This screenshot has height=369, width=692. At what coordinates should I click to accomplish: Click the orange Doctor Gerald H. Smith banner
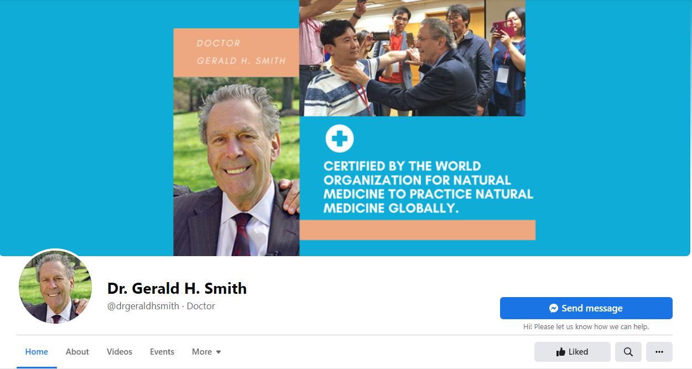pos(236,53)
